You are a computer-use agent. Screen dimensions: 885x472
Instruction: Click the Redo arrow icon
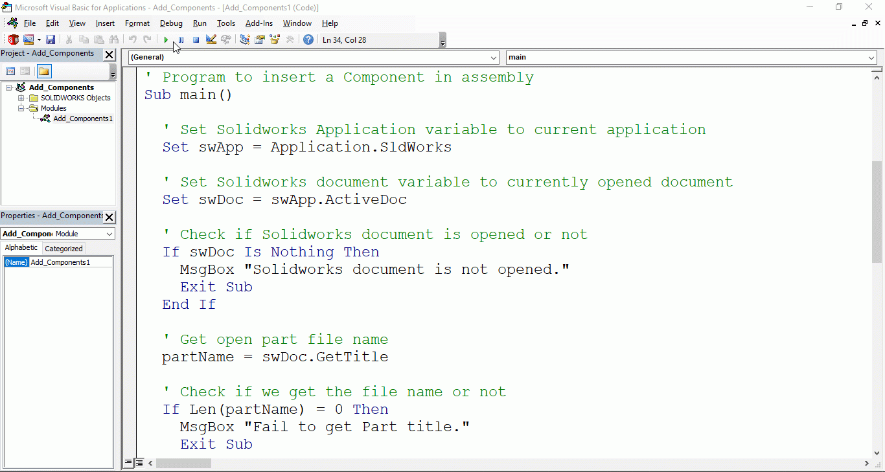pos(148,39)
